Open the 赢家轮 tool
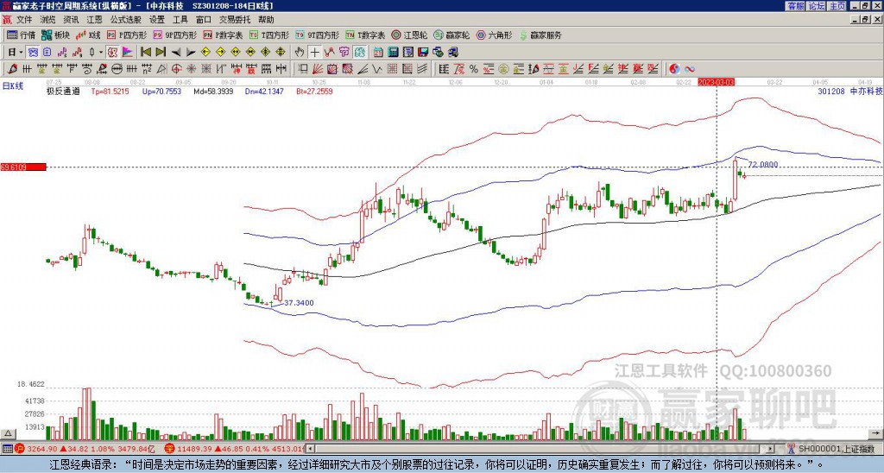 (451, 35)
